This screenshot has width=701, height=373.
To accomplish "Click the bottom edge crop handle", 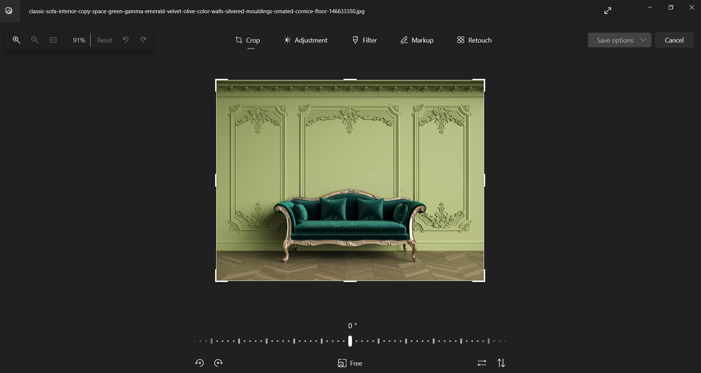I will coord(350,282).
